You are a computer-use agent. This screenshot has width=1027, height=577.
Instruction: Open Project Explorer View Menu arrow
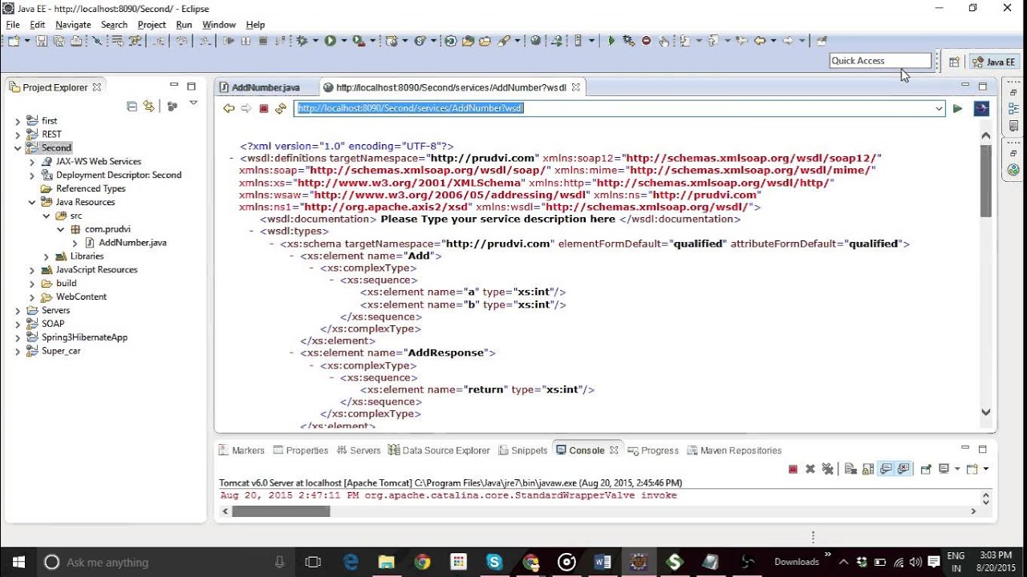coord(193,104)
